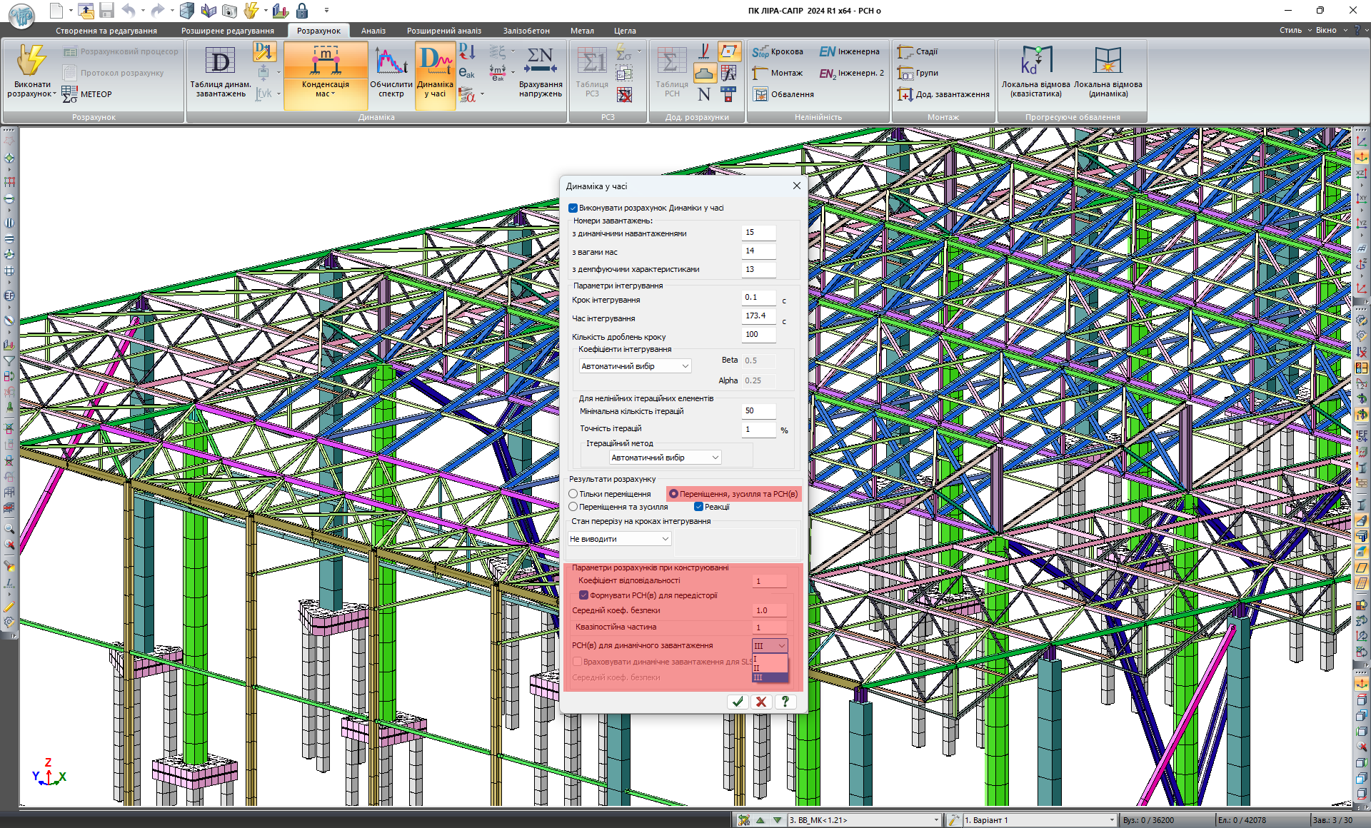This screenshot has height=828, width=1371.
Task: Toggle the Реакції checkbox
Action: (x=699, y=507)
